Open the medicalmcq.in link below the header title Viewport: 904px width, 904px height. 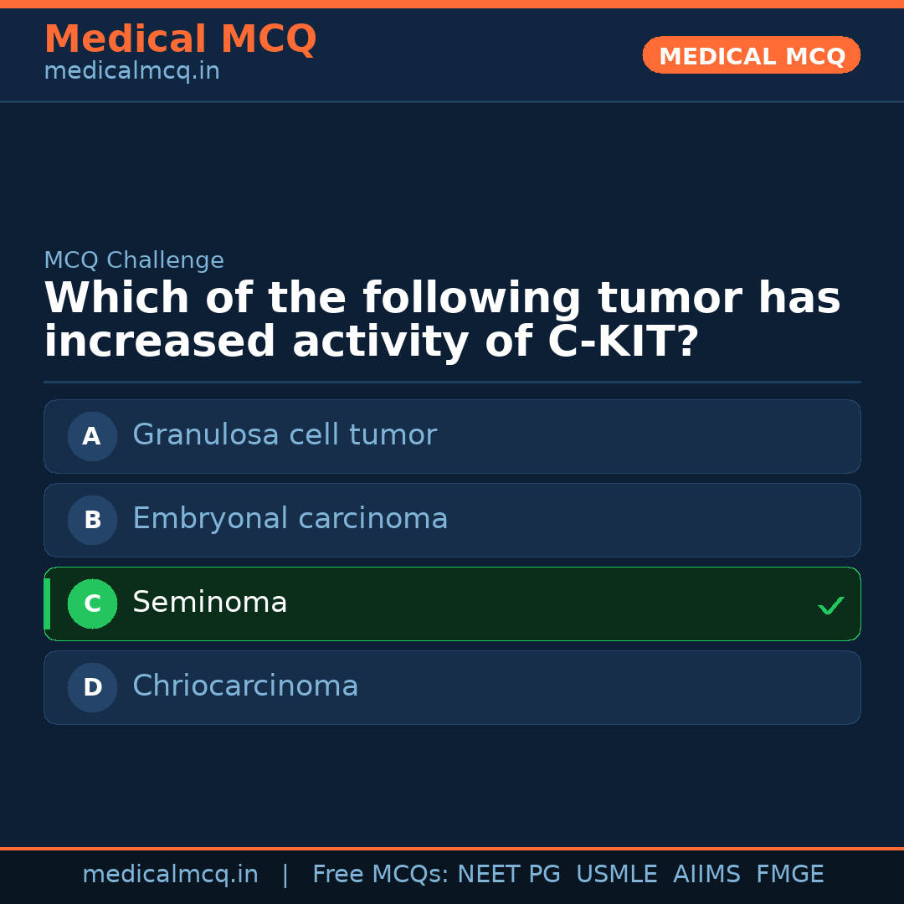tap(131, 72)
